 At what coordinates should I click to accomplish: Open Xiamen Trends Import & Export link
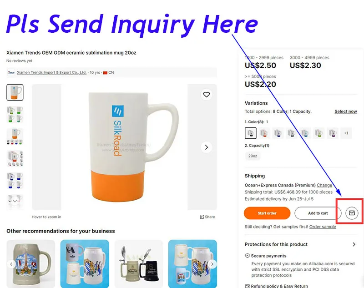[51, 72]
